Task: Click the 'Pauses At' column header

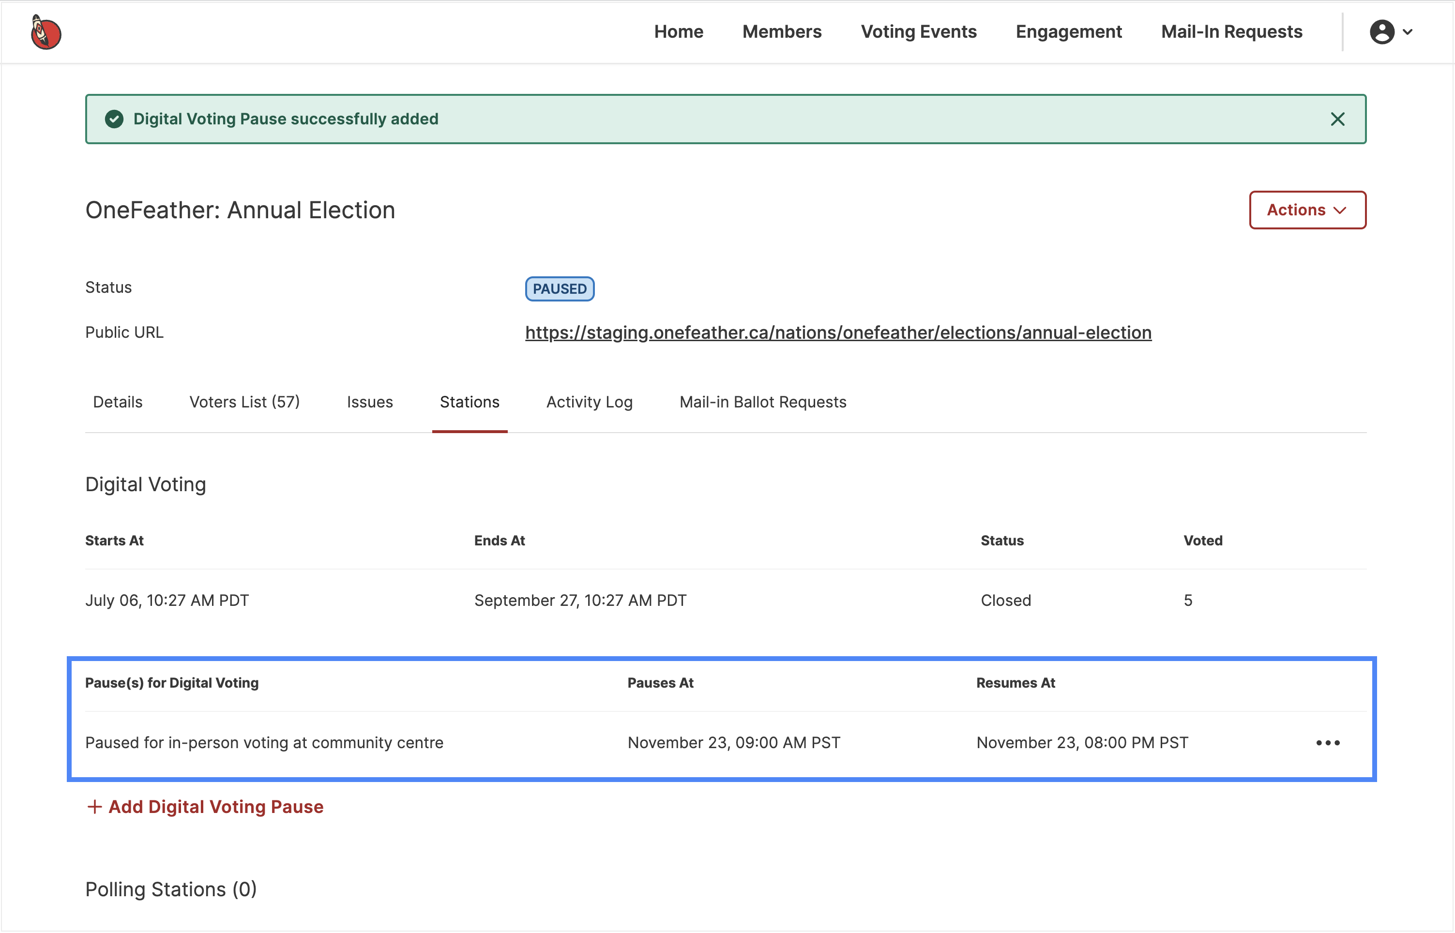Action: click(x=660, y=683)
